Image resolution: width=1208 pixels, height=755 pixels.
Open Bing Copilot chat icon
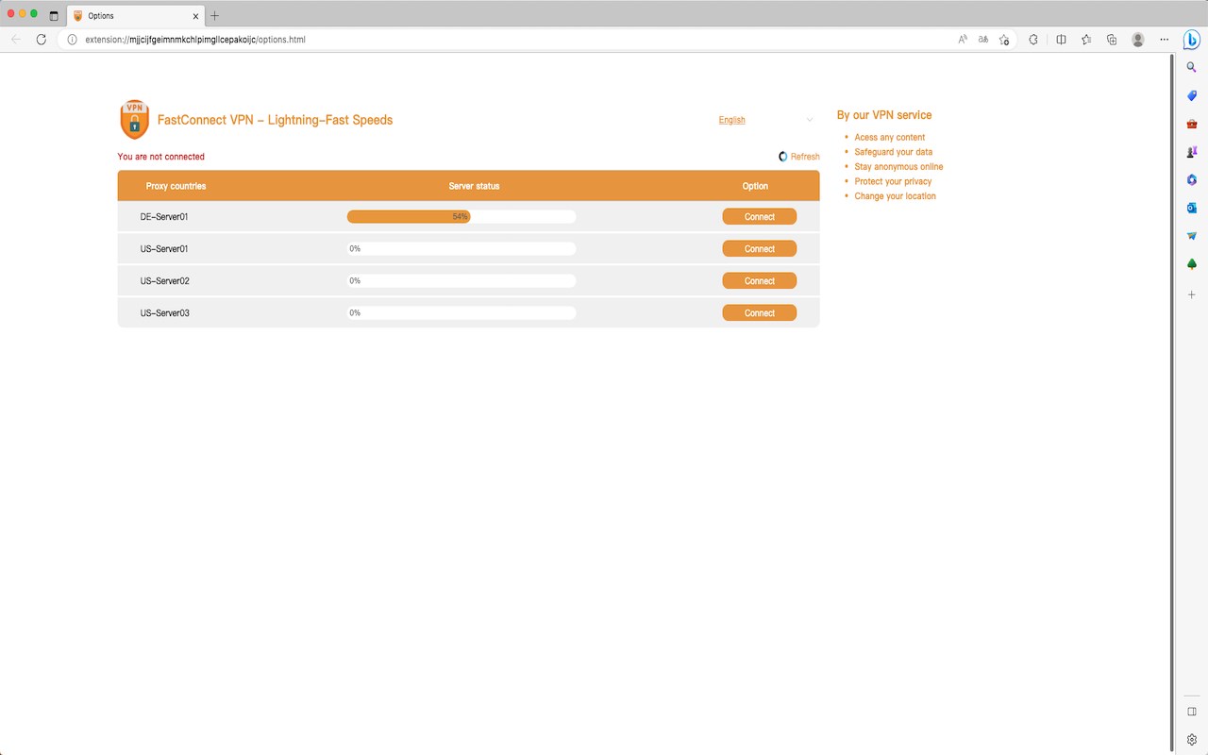[1191, 40]
